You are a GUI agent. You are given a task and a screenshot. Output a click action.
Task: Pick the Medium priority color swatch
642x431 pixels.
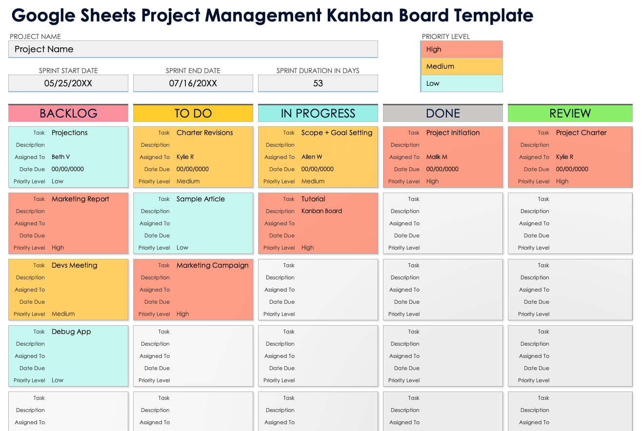coord(461,66)
